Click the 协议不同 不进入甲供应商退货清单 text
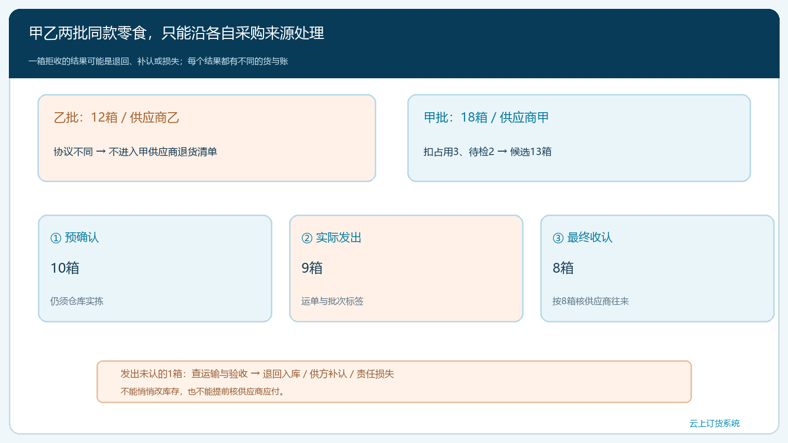 coord(135,152)
